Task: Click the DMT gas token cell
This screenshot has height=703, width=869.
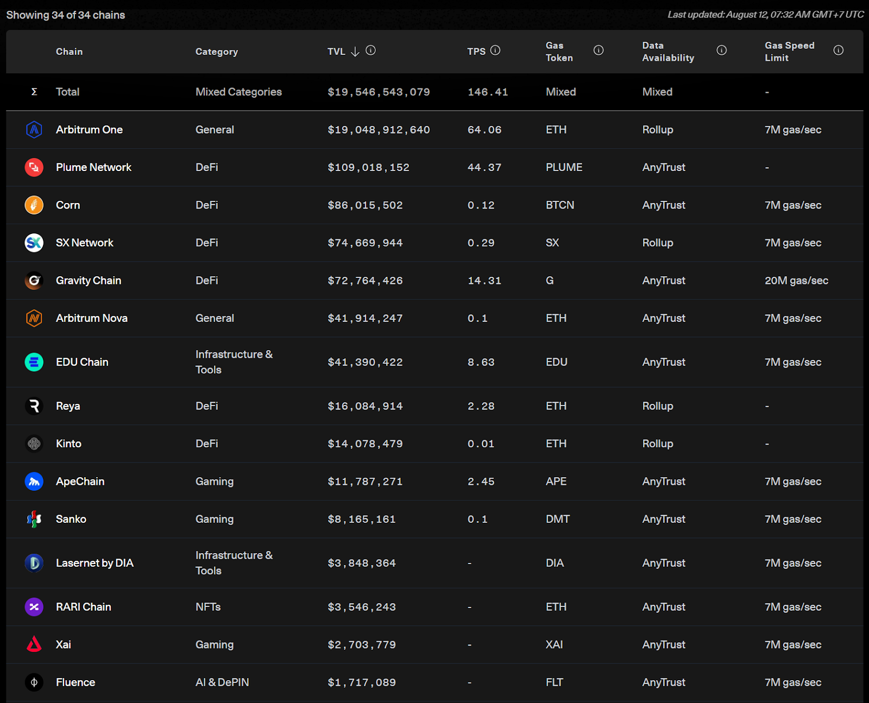Action: point(558,519)
